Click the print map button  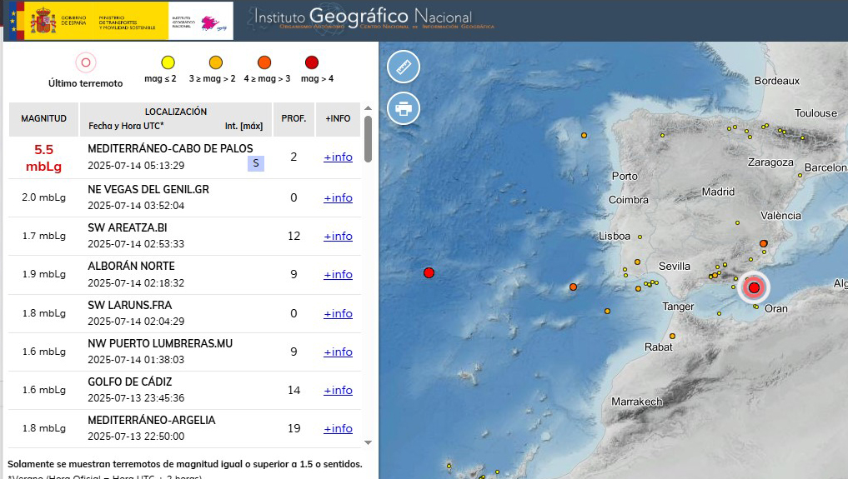pos(404,108)
